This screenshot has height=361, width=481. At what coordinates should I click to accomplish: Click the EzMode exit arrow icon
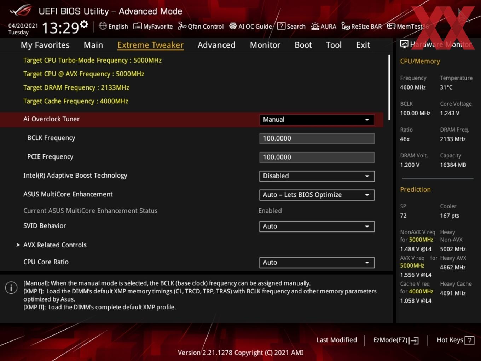[x=414, y=340]
